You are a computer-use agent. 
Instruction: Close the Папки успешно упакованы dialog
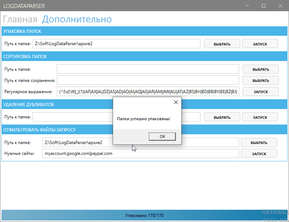pyautogui.click(x=176, y=102)
